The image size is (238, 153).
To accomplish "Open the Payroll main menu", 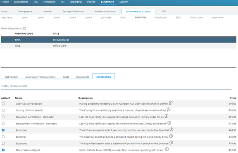I will (x=91, y=2).
